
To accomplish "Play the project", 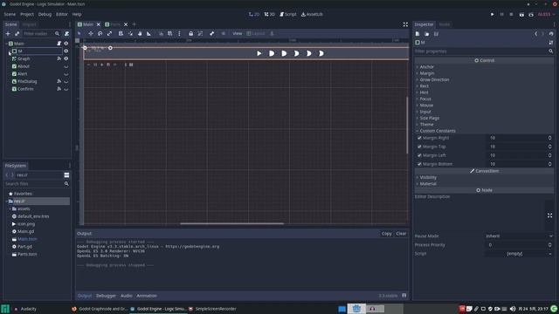I will [x=493, y=14].
